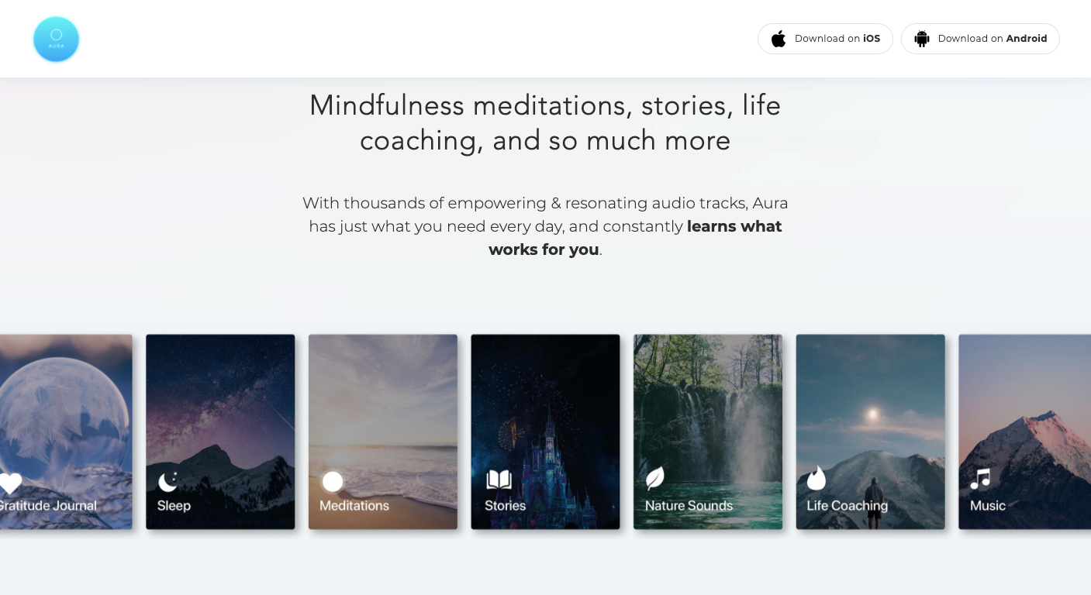The width and height of the screenshot is (1091, 595).
Task: Click the Aura logo in the header
Action: pyautogui.click(x=57, y=39)
